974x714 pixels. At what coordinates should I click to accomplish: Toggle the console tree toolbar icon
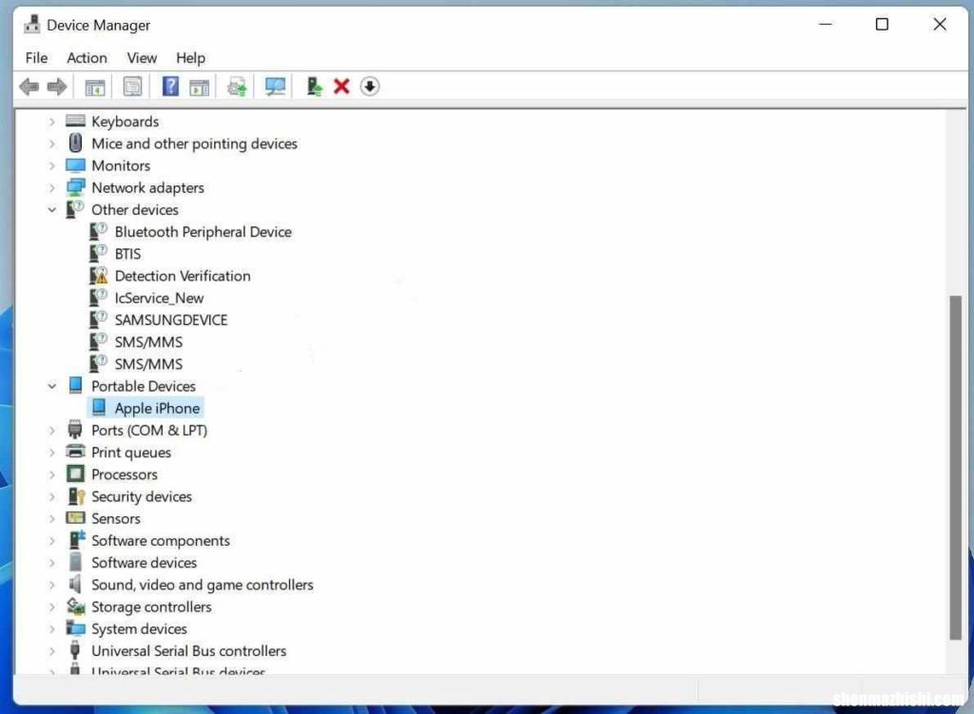click(x=95, y=87)
